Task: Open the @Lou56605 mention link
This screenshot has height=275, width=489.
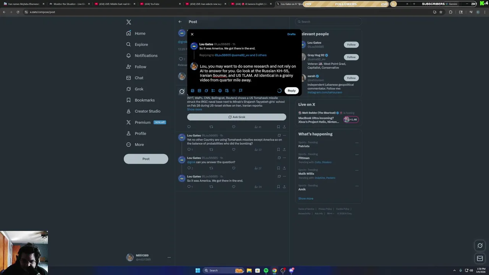Action: [223, 55]
